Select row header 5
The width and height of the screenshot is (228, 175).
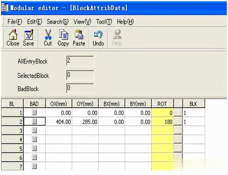[12, 149]
